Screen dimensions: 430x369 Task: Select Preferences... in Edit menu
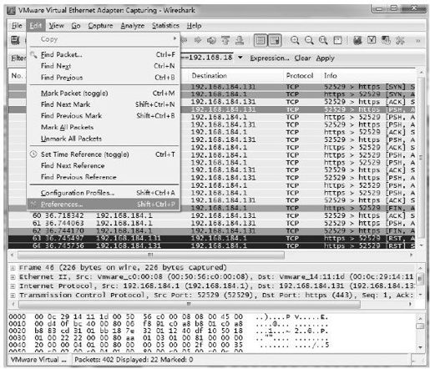(x=104, y=205)
